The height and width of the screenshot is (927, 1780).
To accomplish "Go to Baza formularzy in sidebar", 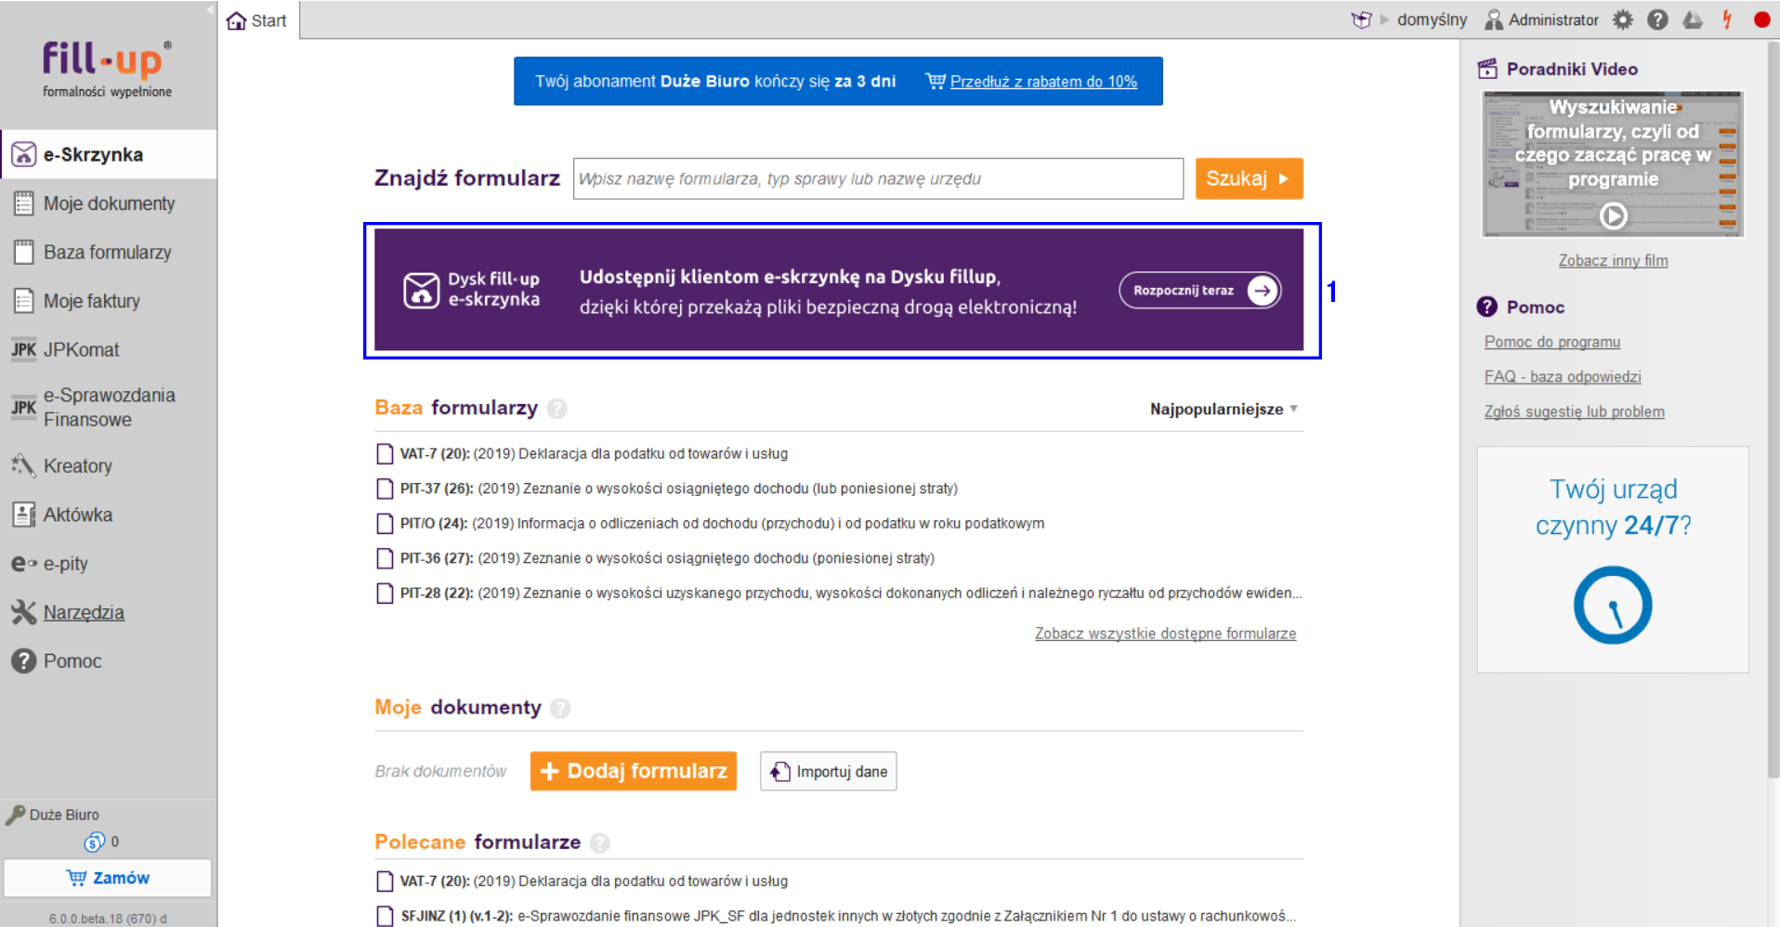I will (x=109, y=252).
